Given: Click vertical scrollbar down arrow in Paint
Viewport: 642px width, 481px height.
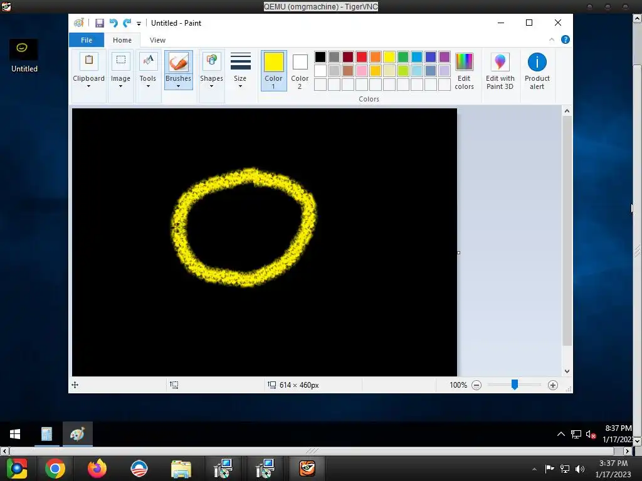Looking at the screenshot, I should click(567, 371).
